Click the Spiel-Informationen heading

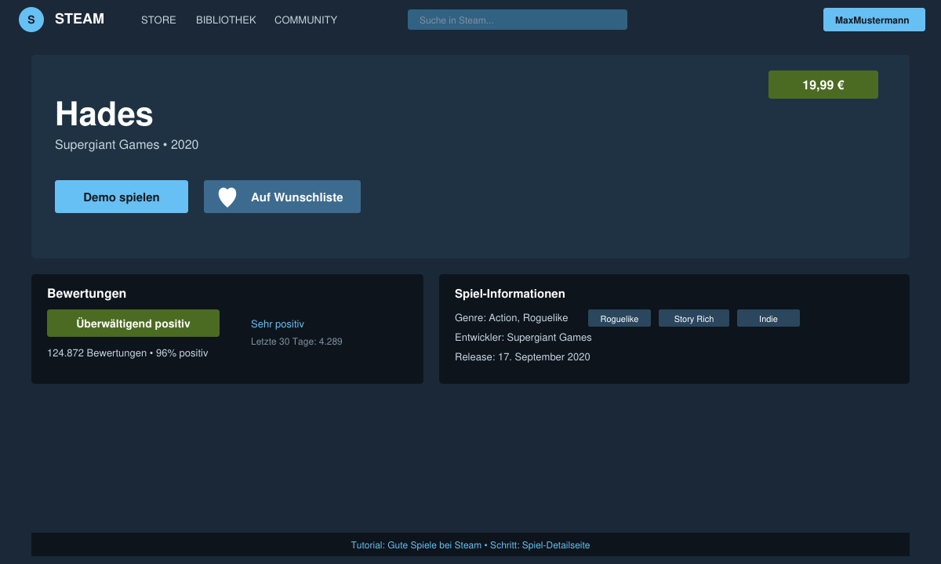coord(510,294)
